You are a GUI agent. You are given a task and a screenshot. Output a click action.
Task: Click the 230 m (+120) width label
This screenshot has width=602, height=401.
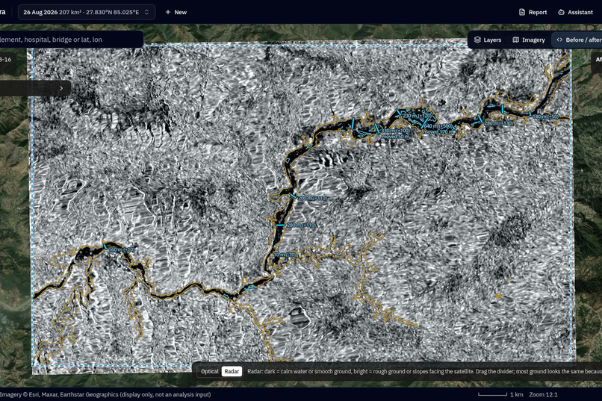417,116
